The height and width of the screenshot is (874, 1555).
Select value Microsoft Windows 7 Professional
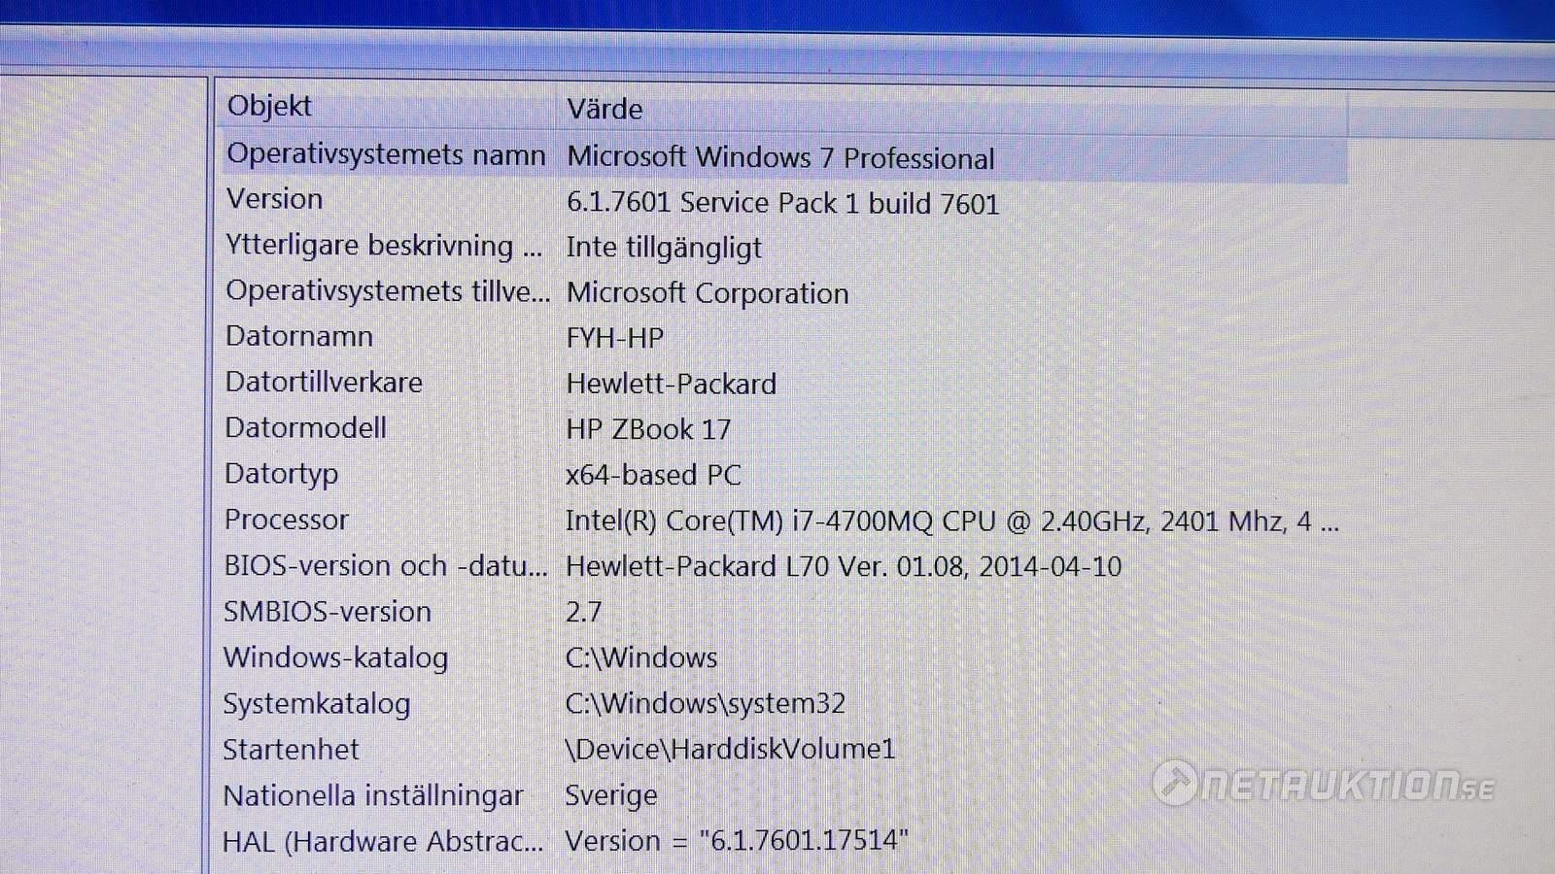(780, 158)
